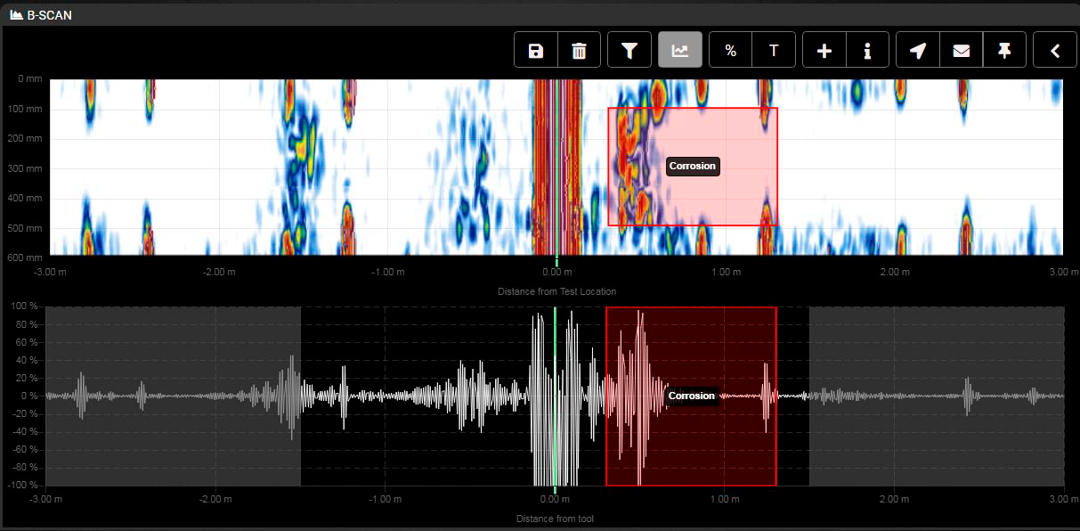Pin the B-SCAN panel
The height and width of the screenshot is (531, 1080).
point(1004,49)
